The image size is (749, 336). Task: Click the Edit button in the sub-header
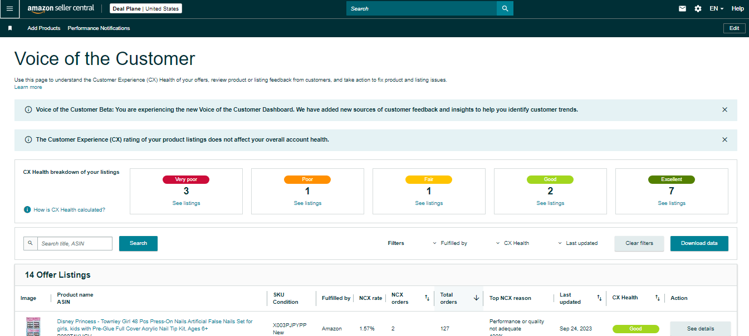[x=734, y=28]
